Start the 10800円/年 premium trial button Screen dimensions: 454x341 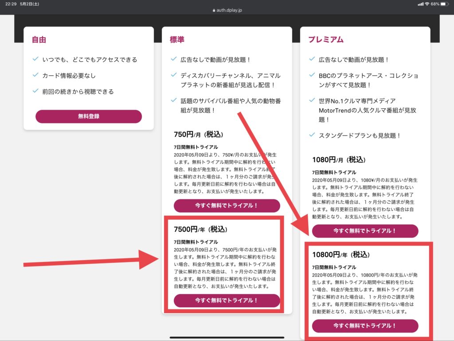pyautogui.click(x=365, y=325)
